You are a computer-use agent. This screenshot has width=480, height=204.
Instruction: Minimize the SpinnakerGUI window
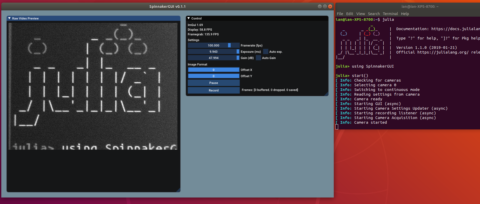[320, 6]
